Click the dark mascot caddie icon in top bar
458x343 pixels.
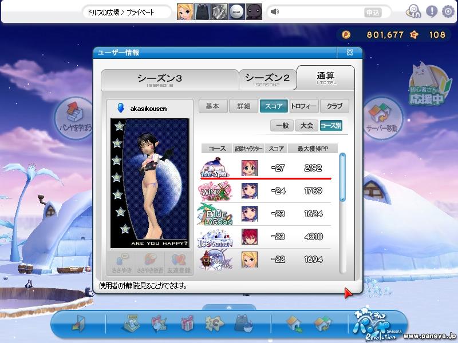(x=254, y=12)
